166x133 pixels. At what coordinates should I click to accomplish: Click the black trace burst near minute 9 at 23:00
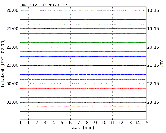94,65
